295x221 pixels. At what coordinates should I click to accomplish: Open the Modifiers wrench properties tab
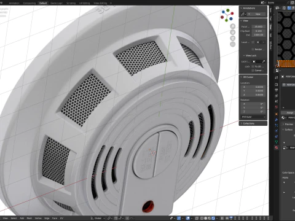[277, 120]
